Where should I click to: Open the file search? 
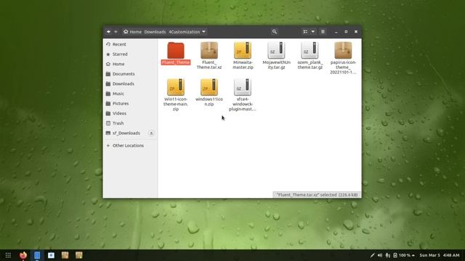275,32
